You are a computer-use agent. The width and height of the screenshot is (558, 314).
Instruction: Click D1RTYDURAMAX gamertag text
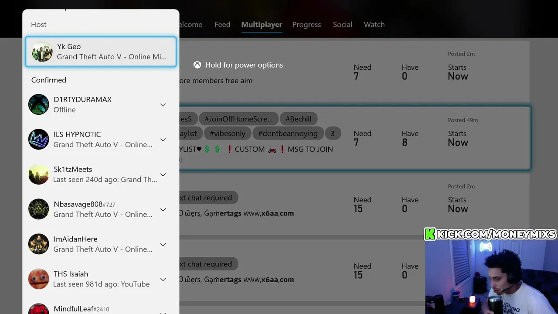point(82,99)
